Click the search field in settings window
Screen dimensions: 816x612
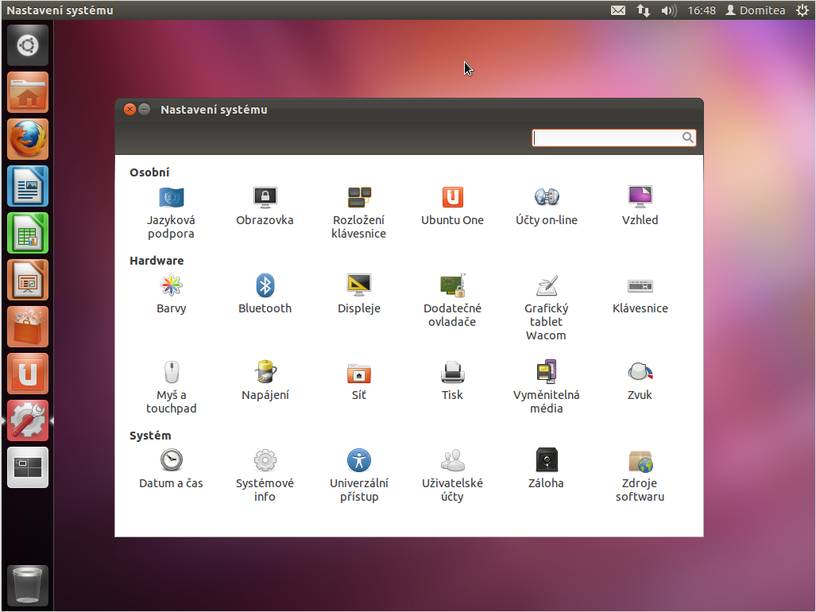(x=608, y=138)
